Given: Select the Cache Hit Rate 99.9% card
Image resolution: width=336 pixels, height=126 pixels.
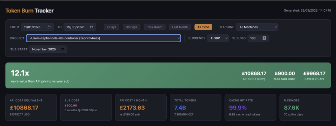Looking at the screenshot, I should (x=250, y=107).
